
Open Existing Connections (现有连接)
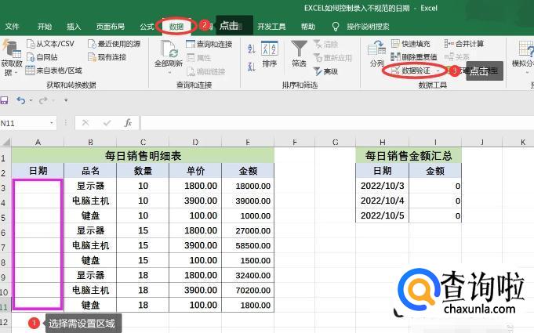point(107,57)
